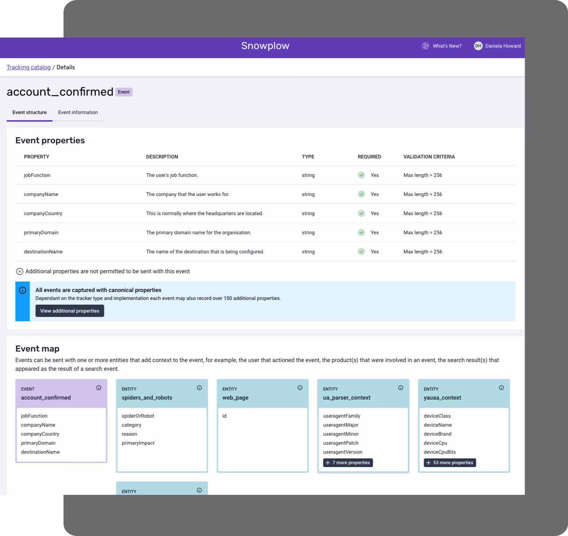Click Max length = 256 for jobFunction row
The image size is (568, 536).
(423, 175)
